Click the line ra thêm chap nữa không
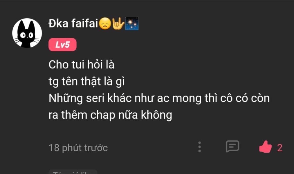 click(x=110, y=115)
